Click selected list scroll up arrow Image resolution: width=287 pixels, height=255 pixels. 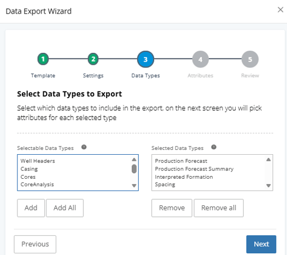click(268, 160)
